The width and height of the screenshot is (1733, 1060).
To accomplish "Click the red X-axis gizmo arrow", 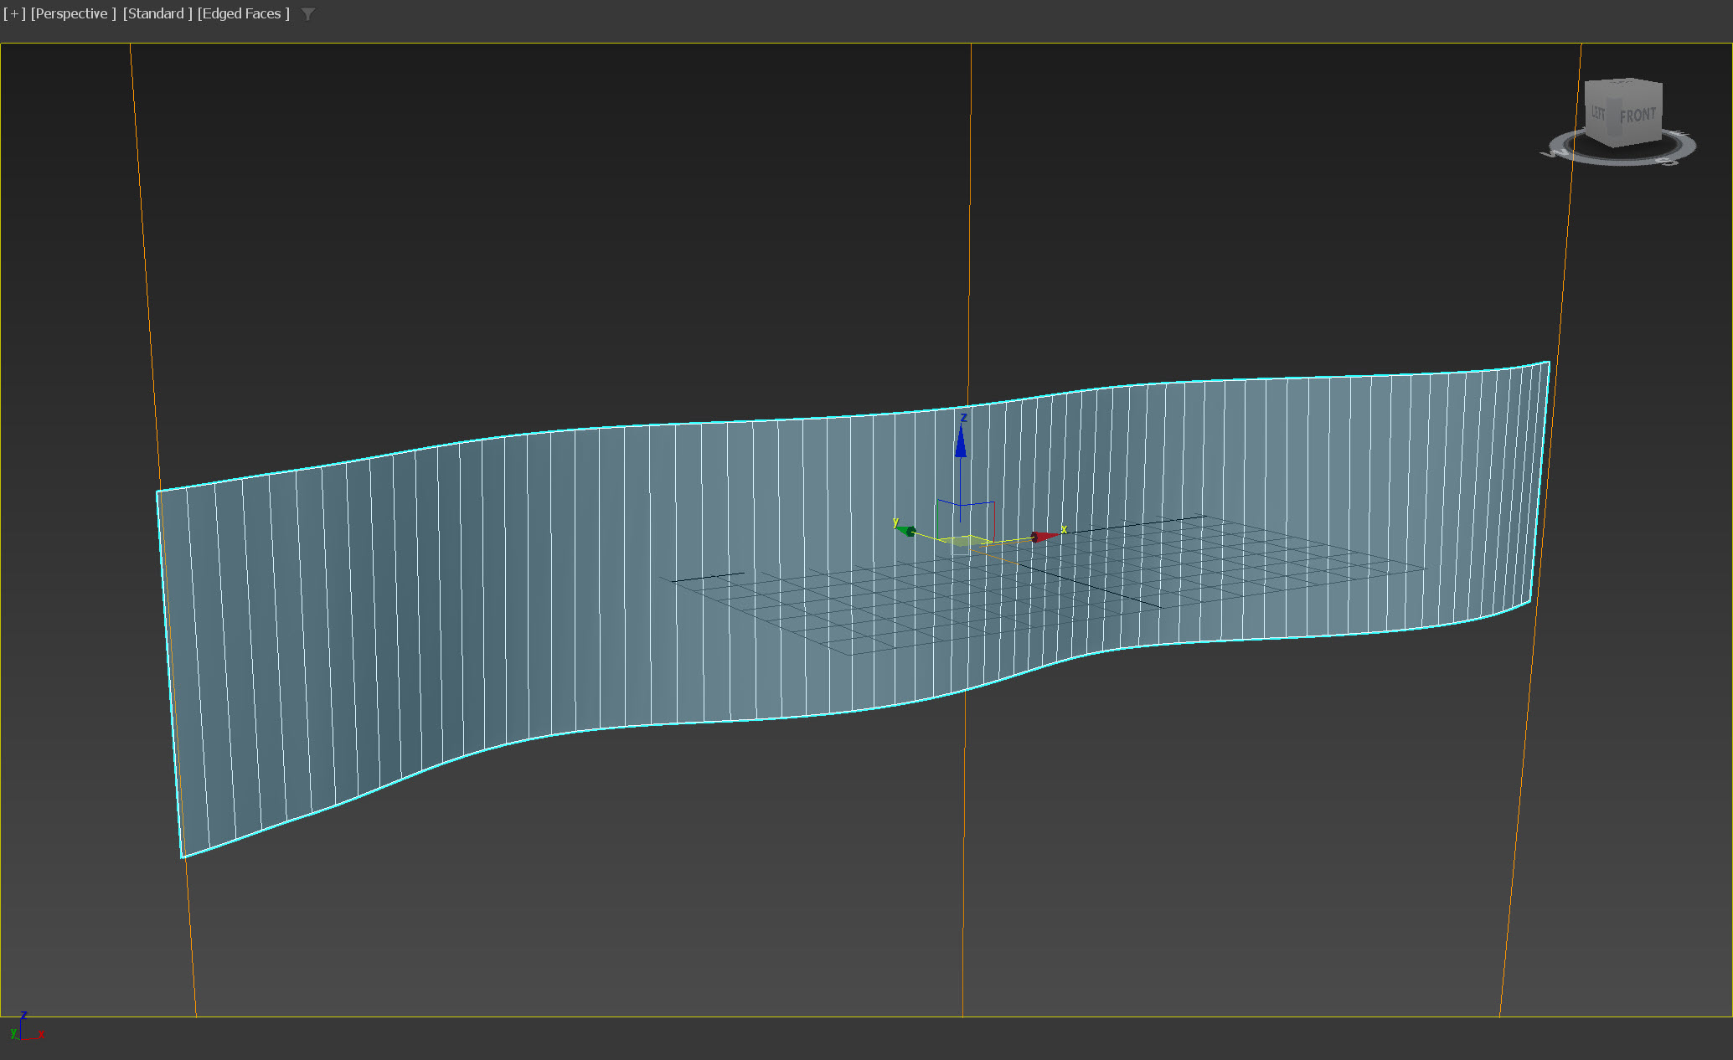I will [x=1044, y=536].
